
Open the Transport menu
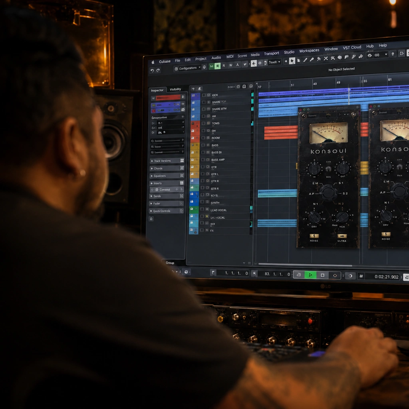pyautogui.click(x=271, y=54)
